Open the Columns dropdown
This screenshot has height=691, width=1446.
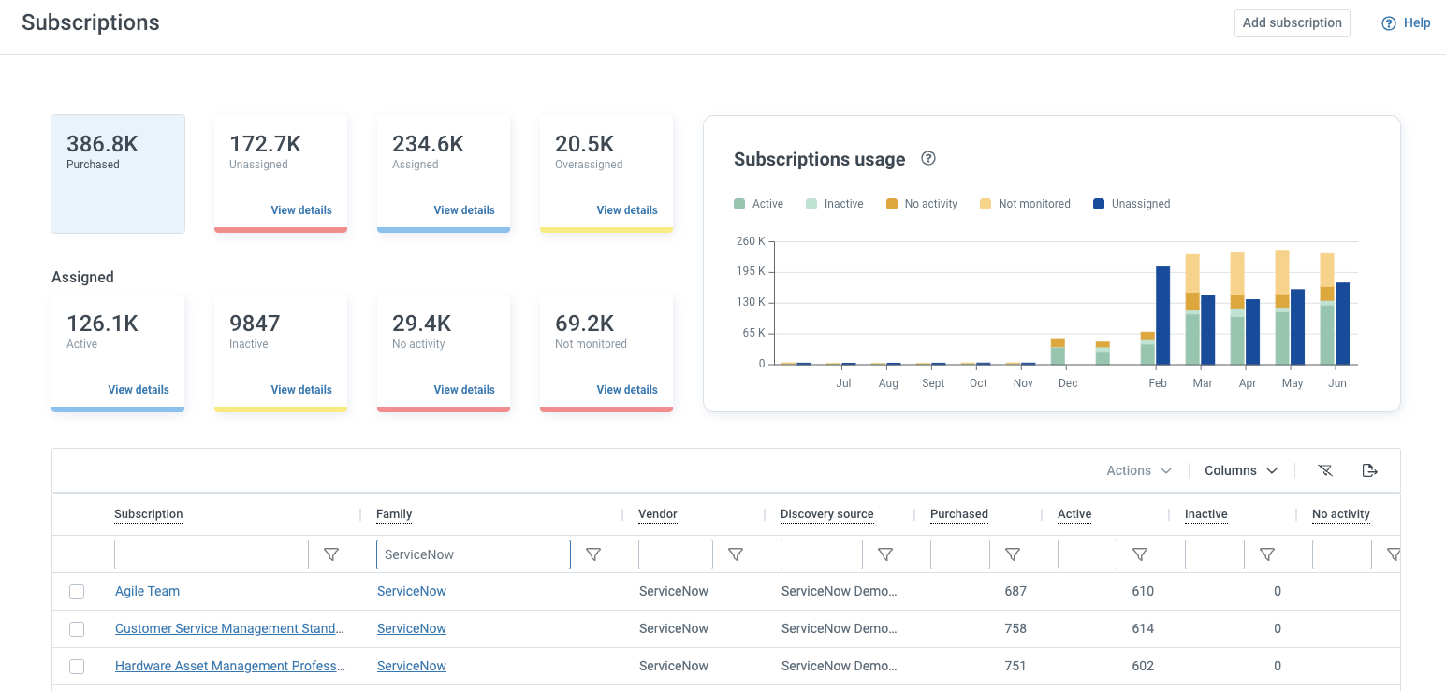coord(1240,470)
